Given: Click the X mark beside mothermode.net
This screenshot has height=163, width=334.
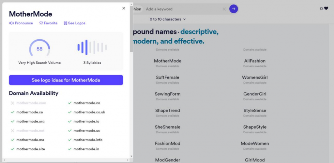Looking at the screenshot, I should 13,131.
